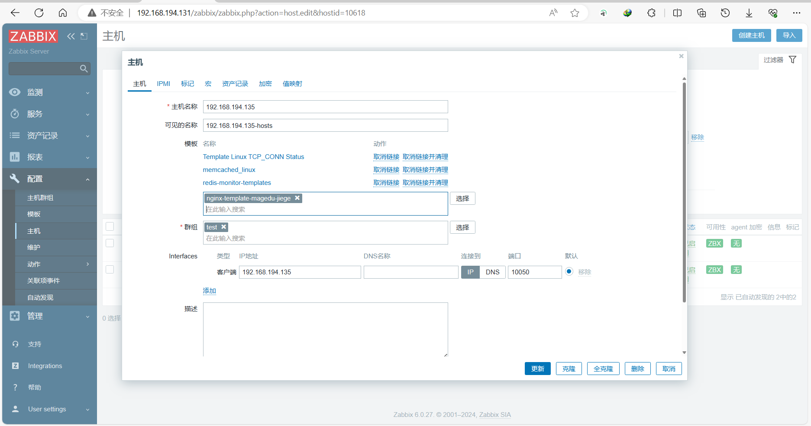The height and width of the screenshot is (426, 811).
Task: Open the 资产记录 tab in host dialog
Action: point(235,84)
